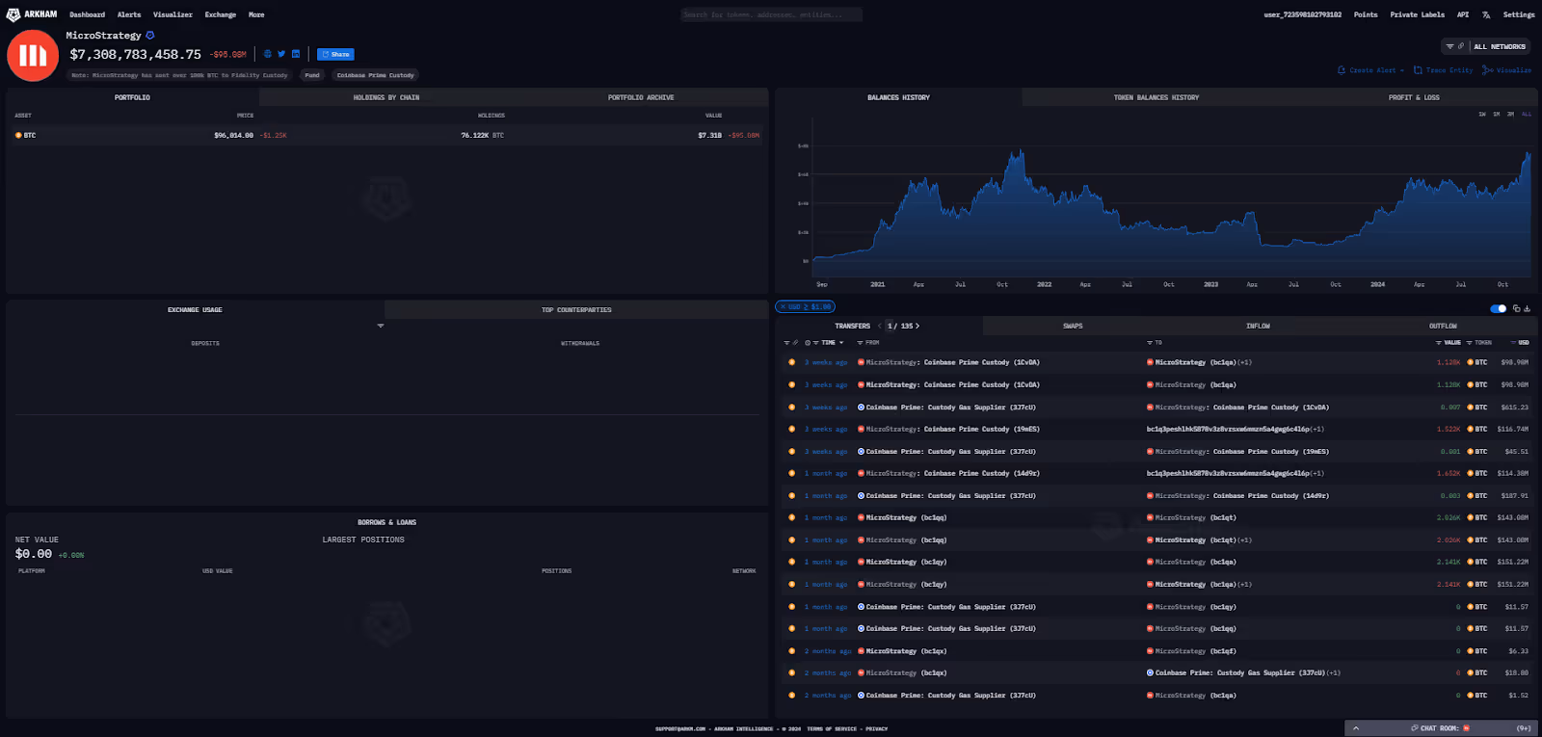
Task: Go to the next transfers page arrow
Action: (x=917, y=326)
